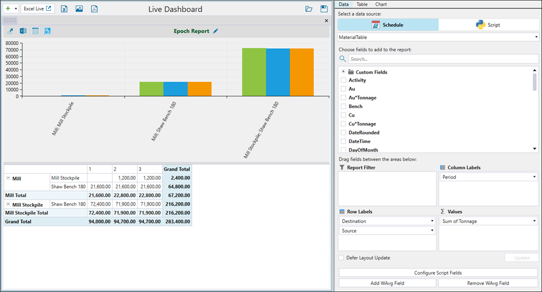Switch to the Chart tab
The width and height of the screenshot is (542, 292).
pos(381,4)
